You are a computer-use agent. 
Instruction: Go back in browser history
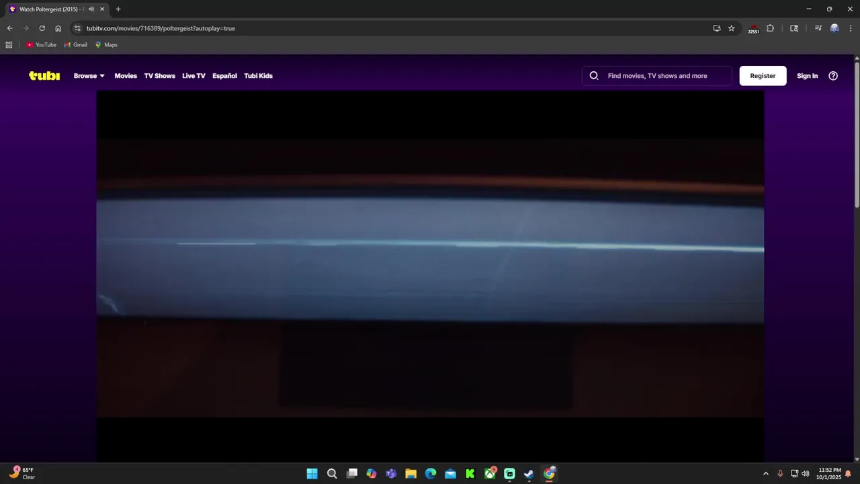(9, 28)
